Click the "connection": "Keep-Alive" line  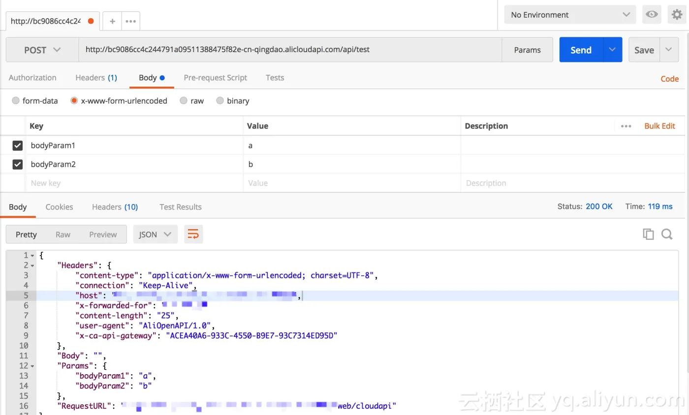[x=136, y=285]
